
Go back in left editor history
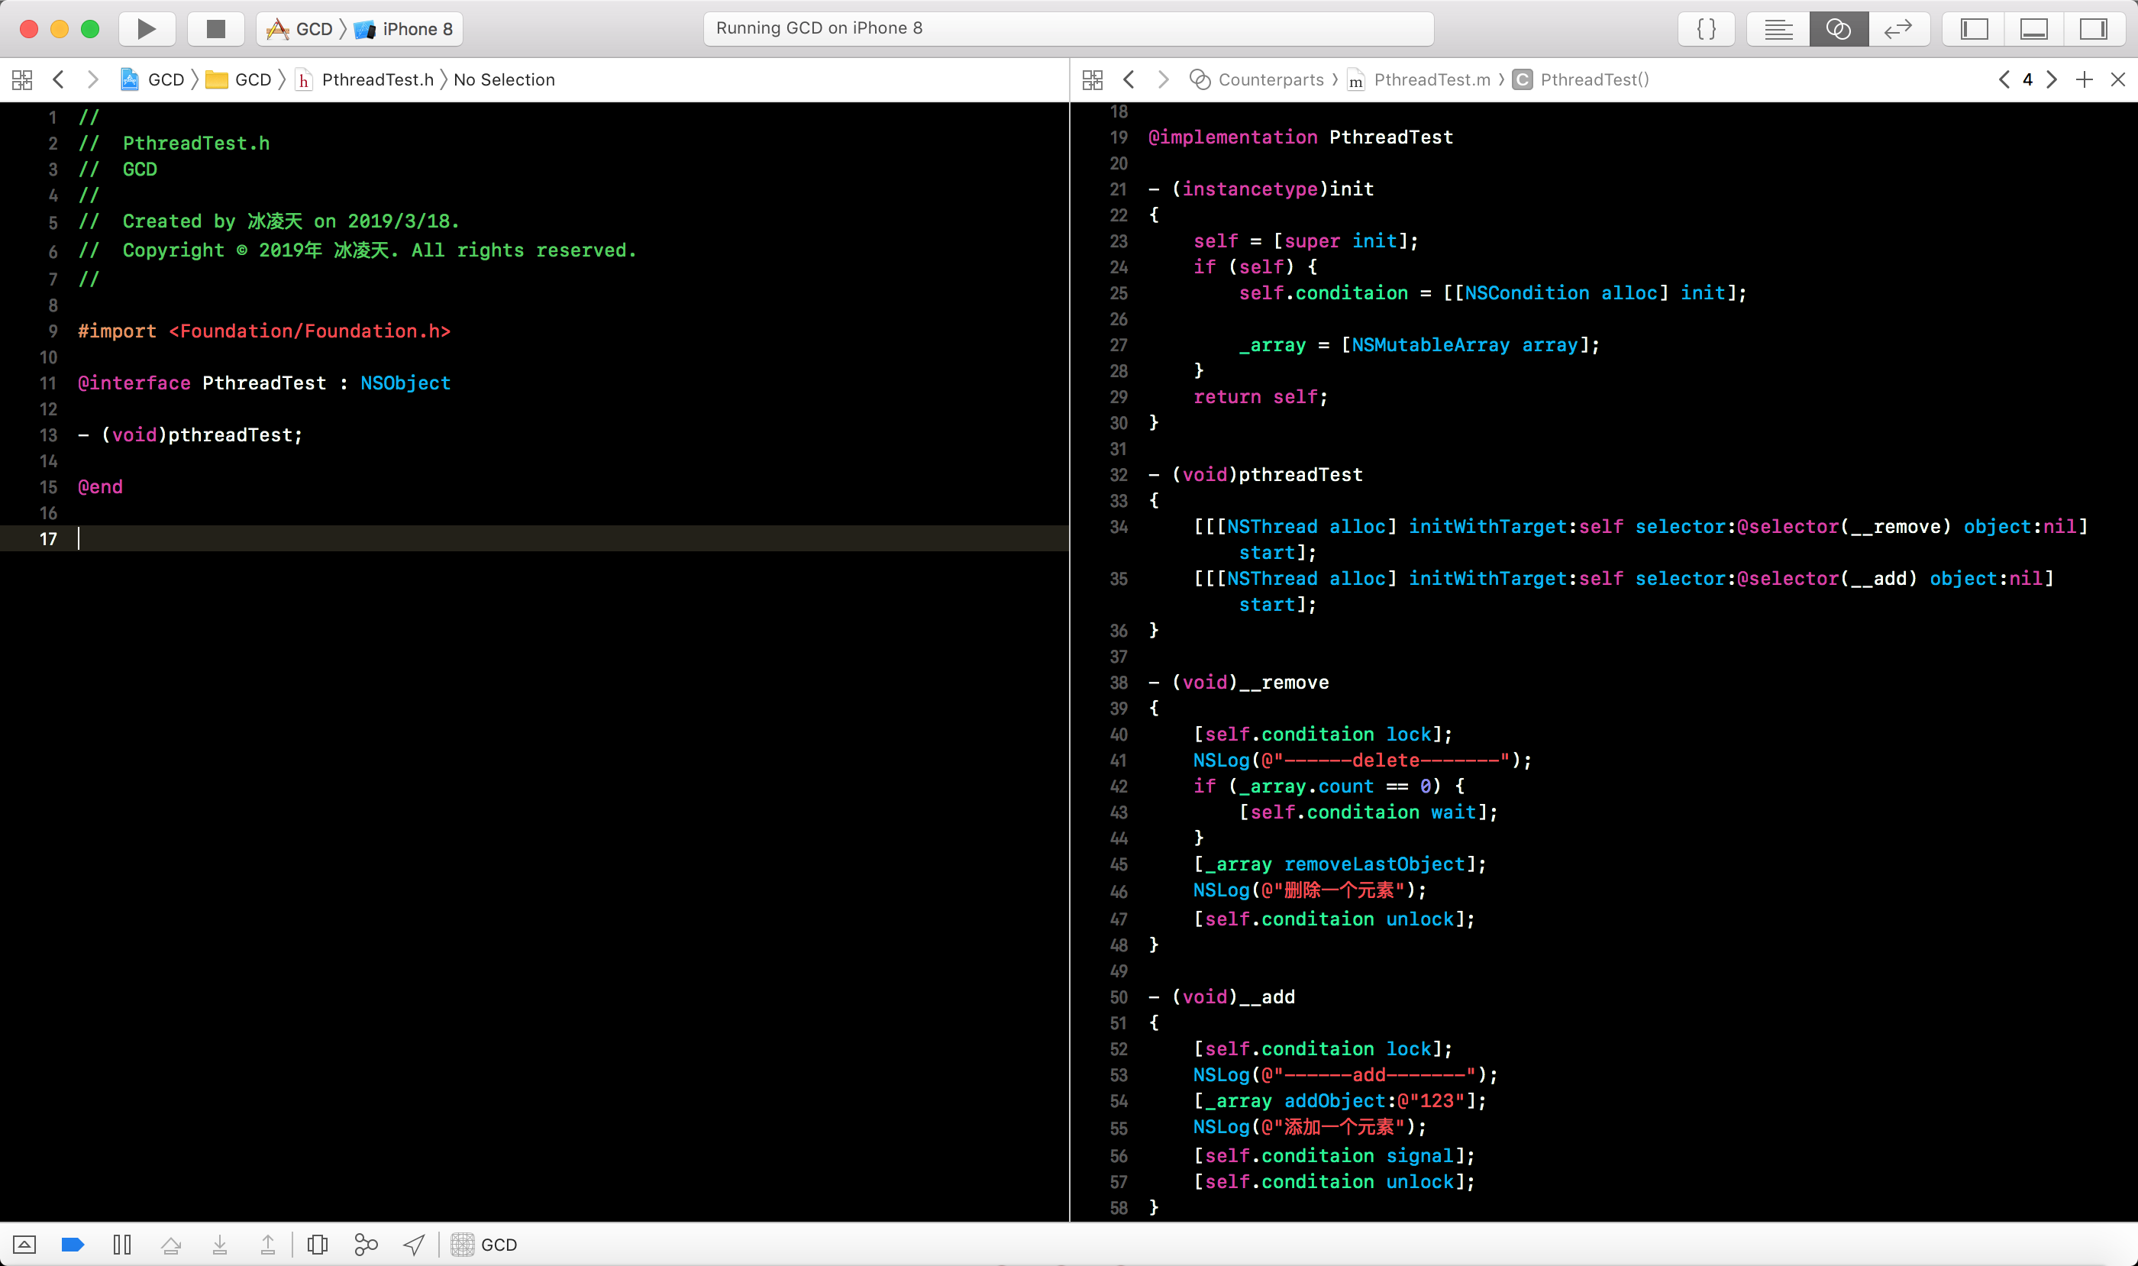pos(58,79)
